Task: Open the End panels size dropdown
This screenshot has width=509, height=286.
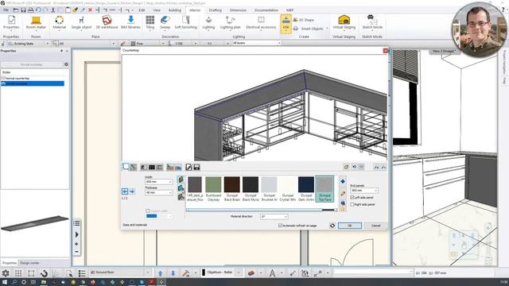Action: 364,191
